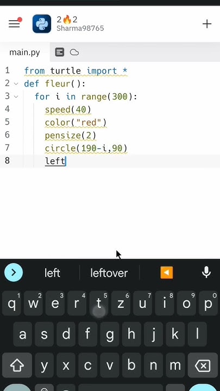Collapse the def fleur() fold chevron
The height and width of the screenshot is (391, 220).
pos(16,84)
